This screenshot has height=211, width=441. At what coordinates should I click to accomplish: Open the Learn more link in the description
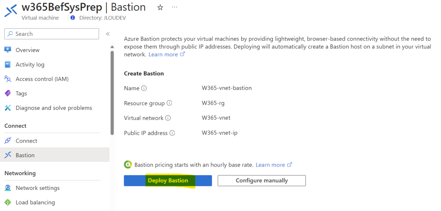coord(167,54)
